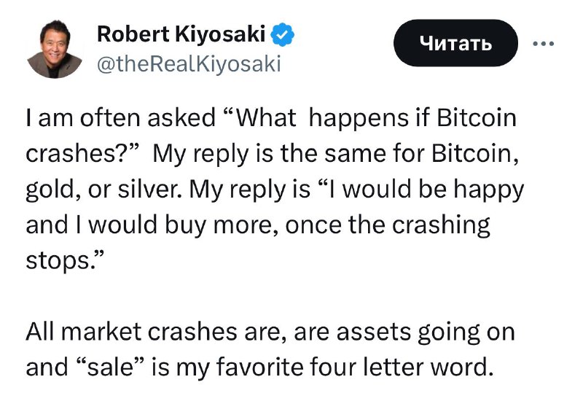The image size is (583, 393).
Task: Click the text "gold, or silver."
Action: [103, 190]
